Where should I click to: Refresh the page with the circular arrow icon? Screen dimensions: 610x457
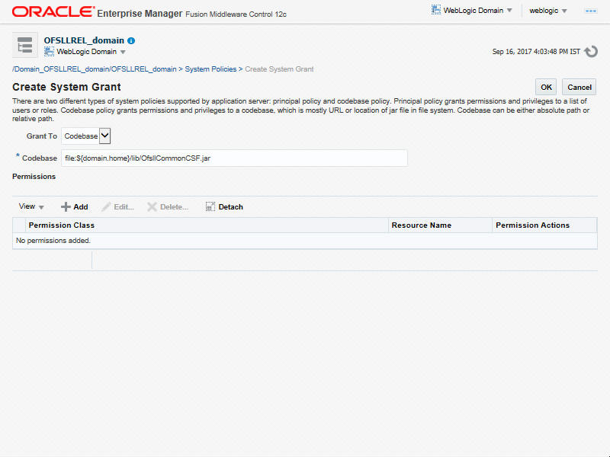click(591, 51)
